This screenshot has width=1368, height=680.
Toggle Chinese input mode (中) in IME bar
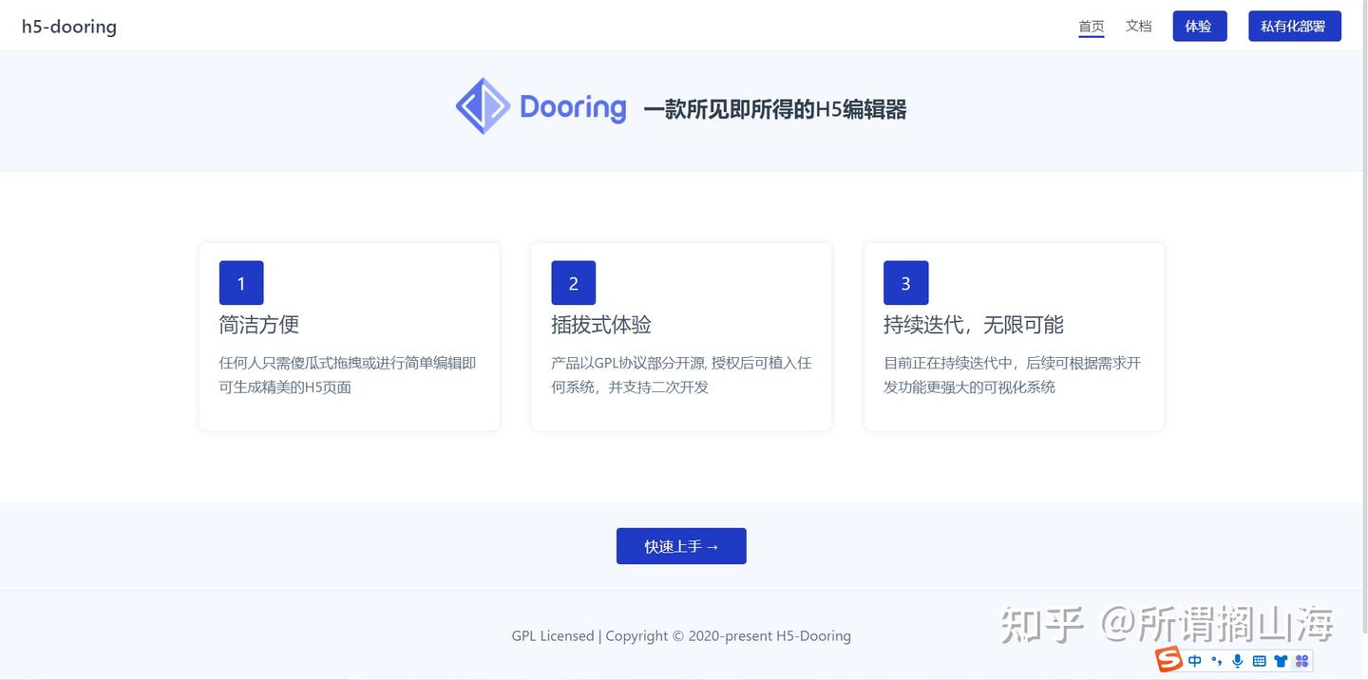coord(1194,660)
